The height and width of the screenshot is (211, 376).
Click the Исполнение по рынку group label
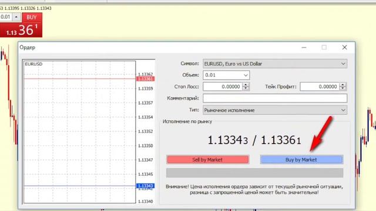187,121
